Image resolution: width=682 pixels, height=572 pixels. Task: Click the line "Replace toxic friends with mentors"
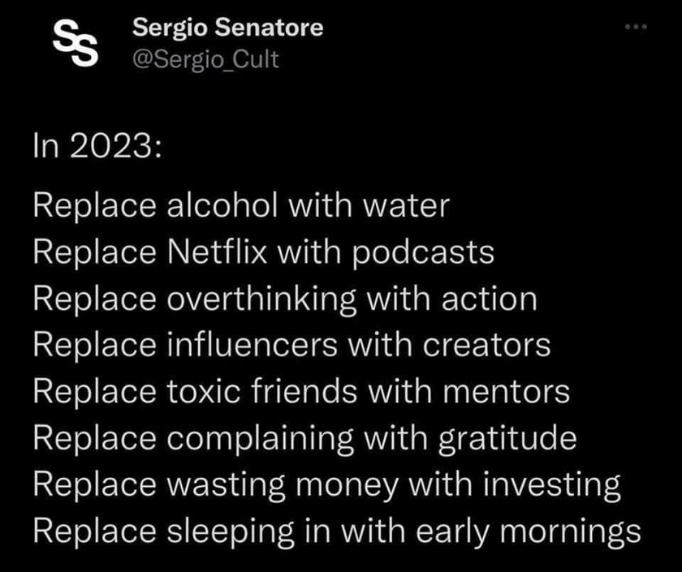pos(301,392)
